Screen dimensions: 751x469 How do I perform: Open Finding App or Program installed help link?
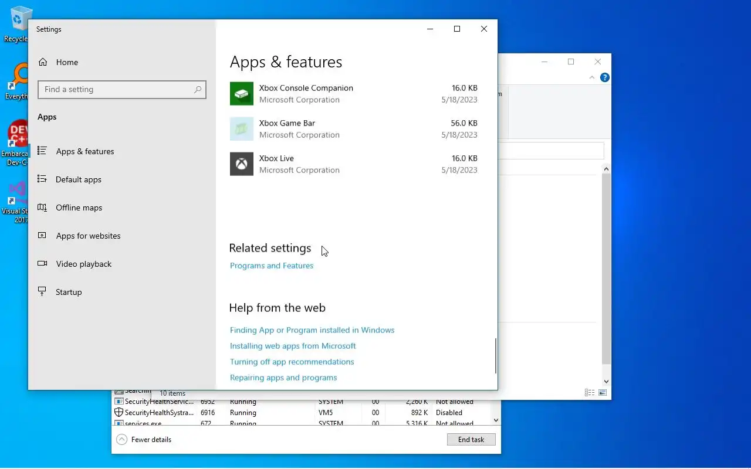312,330
